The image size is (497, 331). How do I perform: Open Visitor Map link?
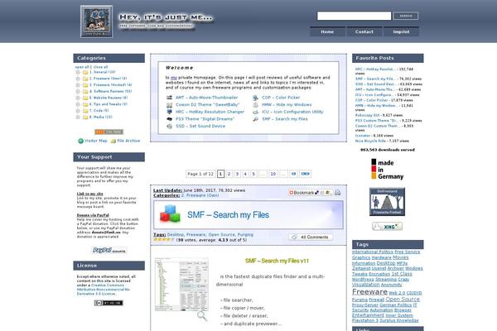(x=96, y=141)
